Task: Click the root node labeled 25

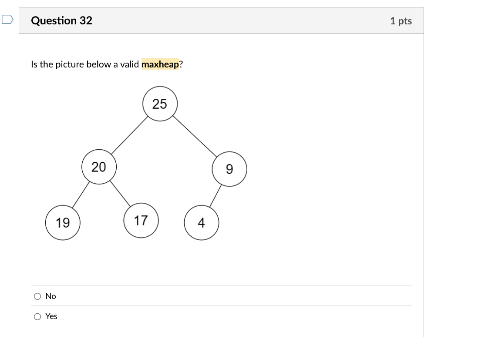Action: (159, 104)
